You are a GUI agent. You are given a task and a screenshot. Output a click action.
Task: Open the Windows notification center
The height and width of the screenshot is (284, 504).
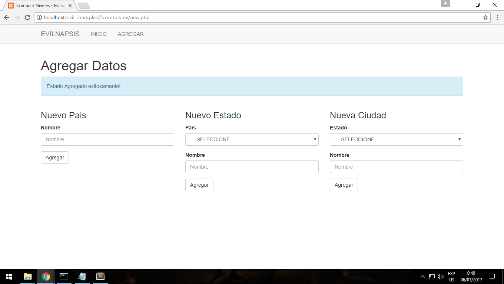[492, 277]
